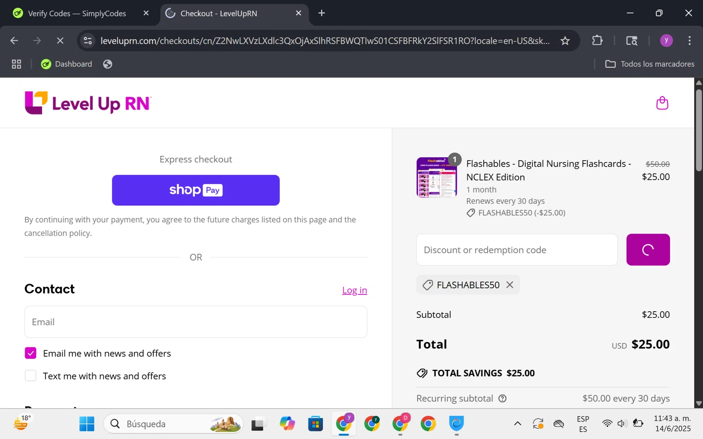Image resolution: width=703 pixels, height=439 pixels.
Task: Click the taskbar Búsqueda search box
Action: coord(173,424)
